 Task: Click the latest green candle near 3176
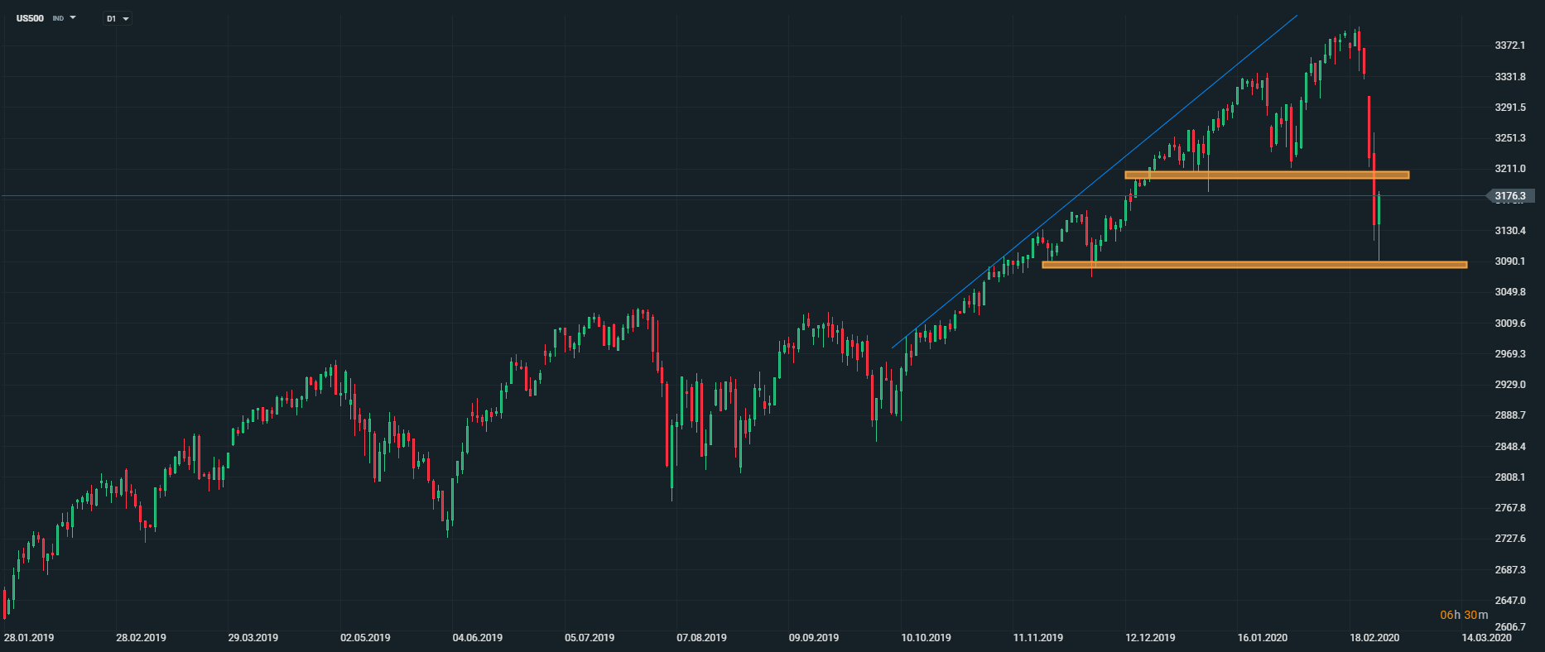(x=1379, y=209)
